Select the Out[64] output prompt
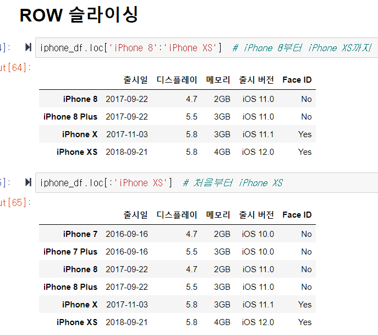Image resolution: width=378 pixels, height=335 pixels. [15, 68]
